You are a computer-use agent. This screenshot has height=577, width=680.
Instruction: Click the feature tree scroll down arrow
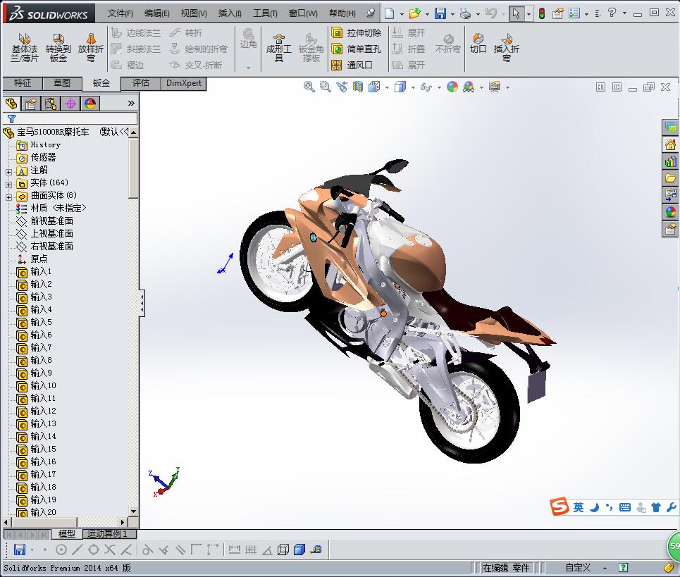pos(134,511)
